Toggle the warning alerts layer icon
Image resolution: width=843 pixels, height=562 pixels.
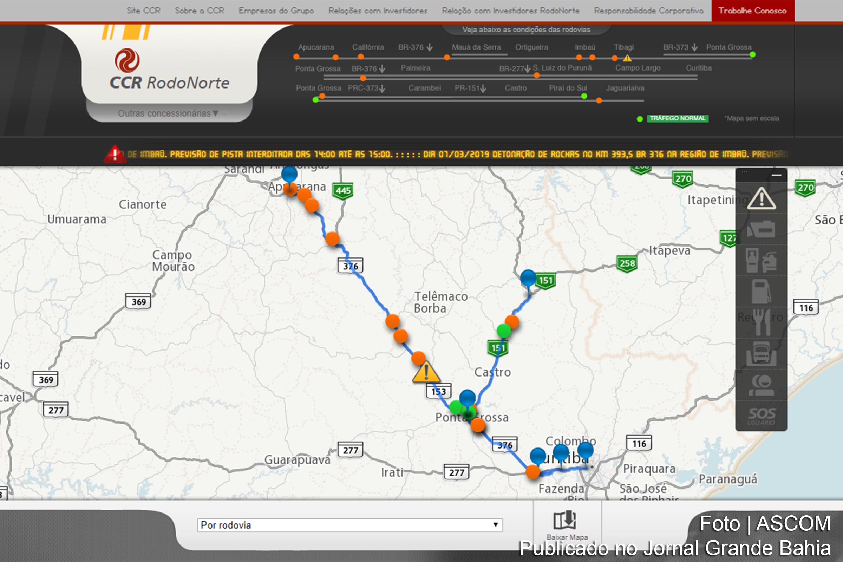pos(761,198)
